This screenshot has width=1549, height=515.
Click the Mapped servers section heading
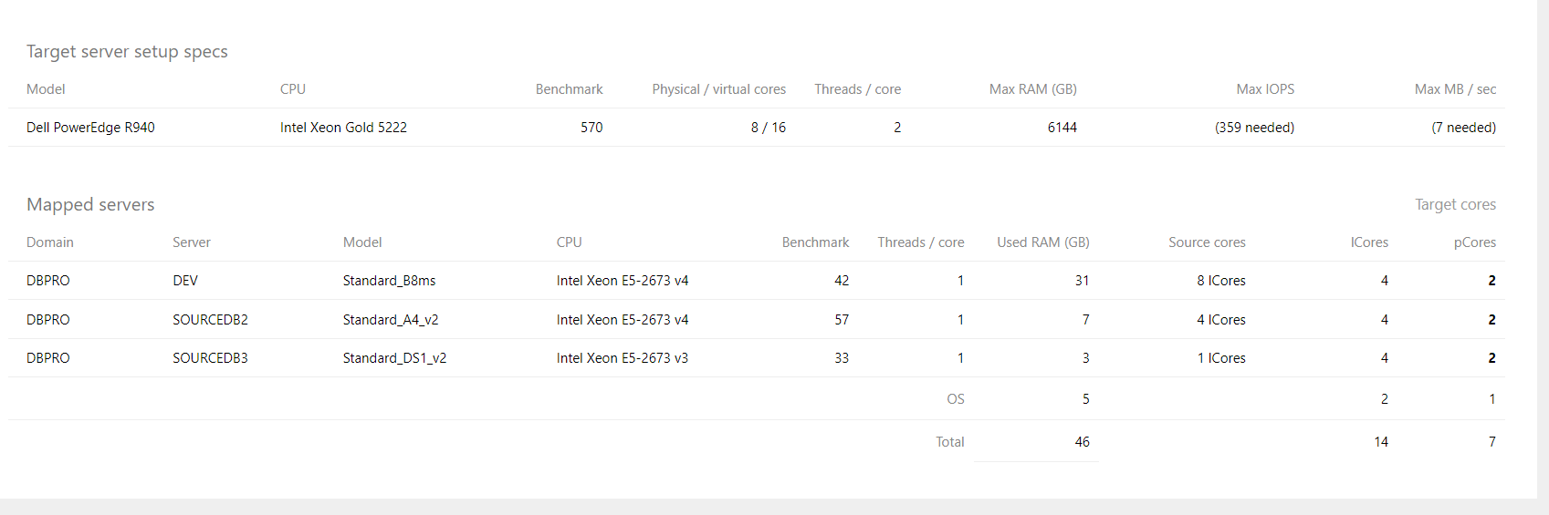tap(90, 205)
